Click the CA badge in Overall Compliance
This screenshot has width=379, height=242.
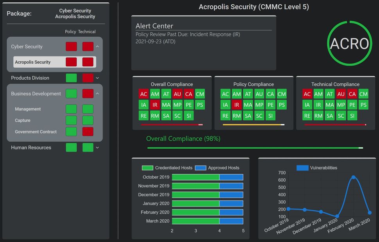tap(189, 94)
